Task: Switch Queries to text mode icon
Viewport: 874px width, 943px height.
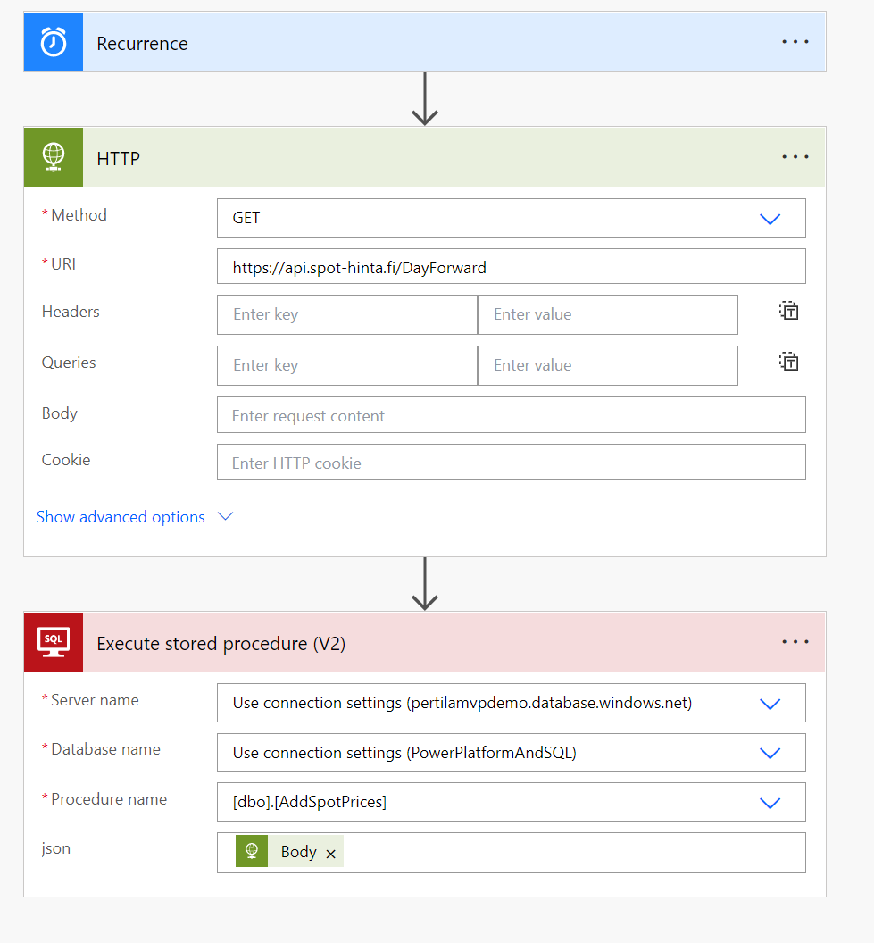Action: (x=788, y=362)
